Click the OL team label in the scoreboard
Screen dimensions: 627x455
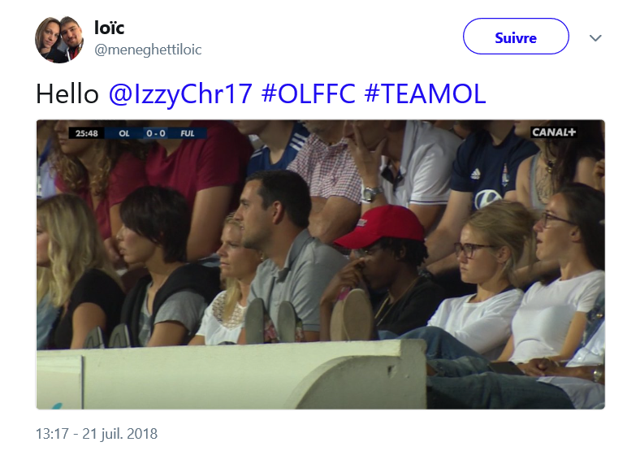pyautogui.click(x=124, y=133)
